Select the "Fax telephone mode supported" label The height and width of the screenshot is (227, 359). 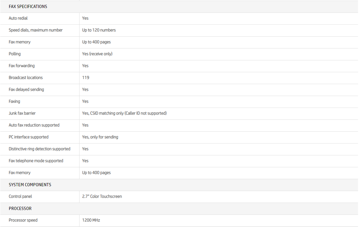click(36, 161)
